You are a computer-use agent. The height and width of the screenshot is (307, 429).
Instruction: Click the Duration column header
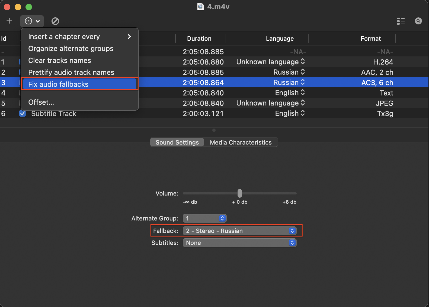coord(199,39)
